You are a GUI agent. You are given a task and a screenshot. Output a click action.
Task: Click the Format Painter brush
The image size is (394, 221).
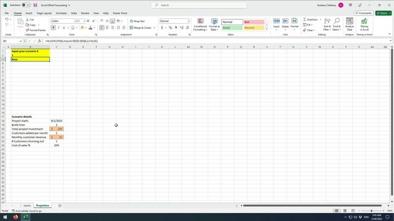tap(27, 30)
